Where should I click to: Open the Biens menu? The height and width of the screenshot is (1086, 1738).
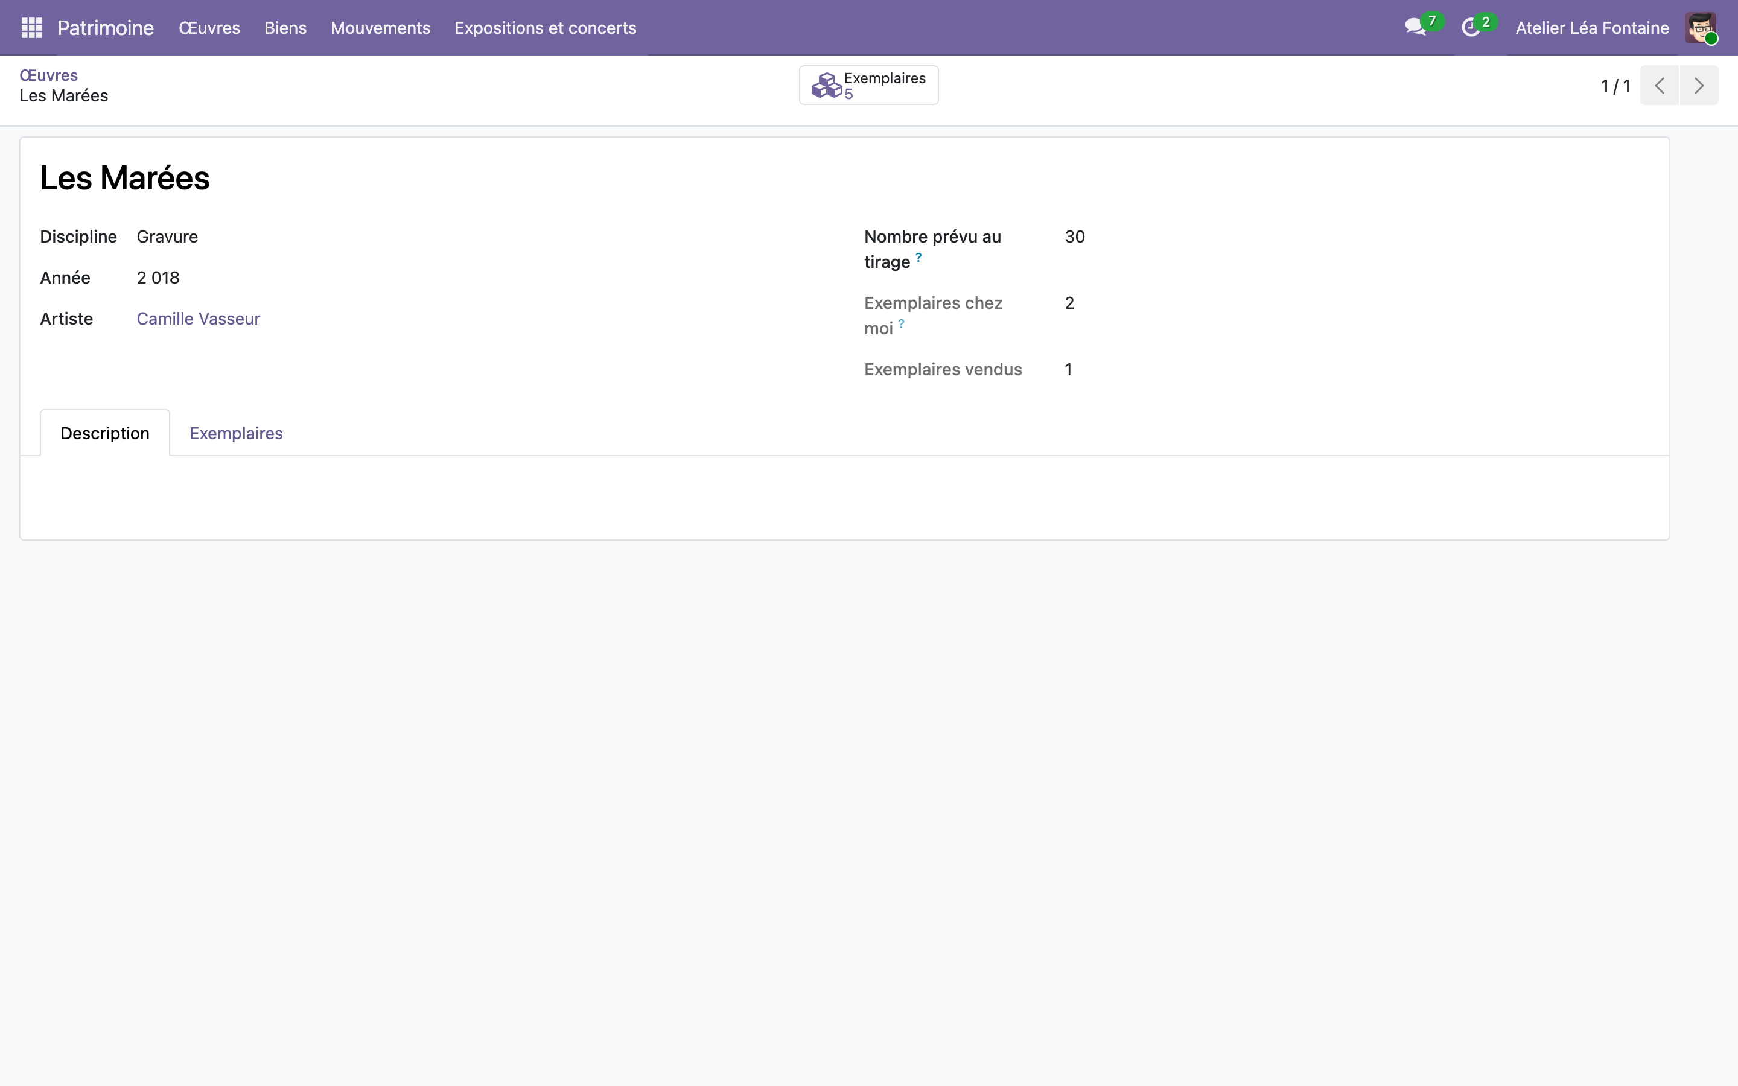tap(285, 28)
